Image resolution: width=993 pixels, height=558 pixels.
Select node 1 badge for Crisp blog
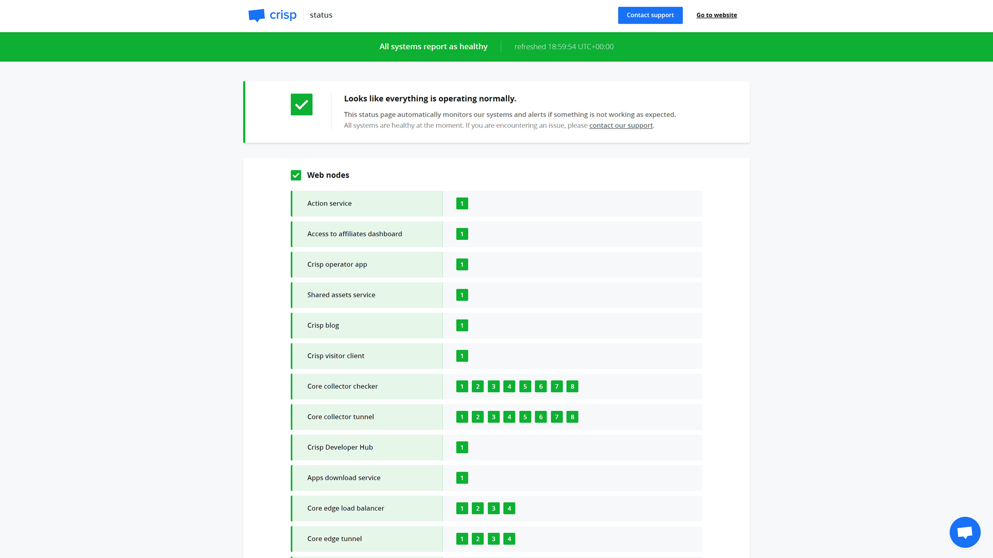tap(461, 325)
